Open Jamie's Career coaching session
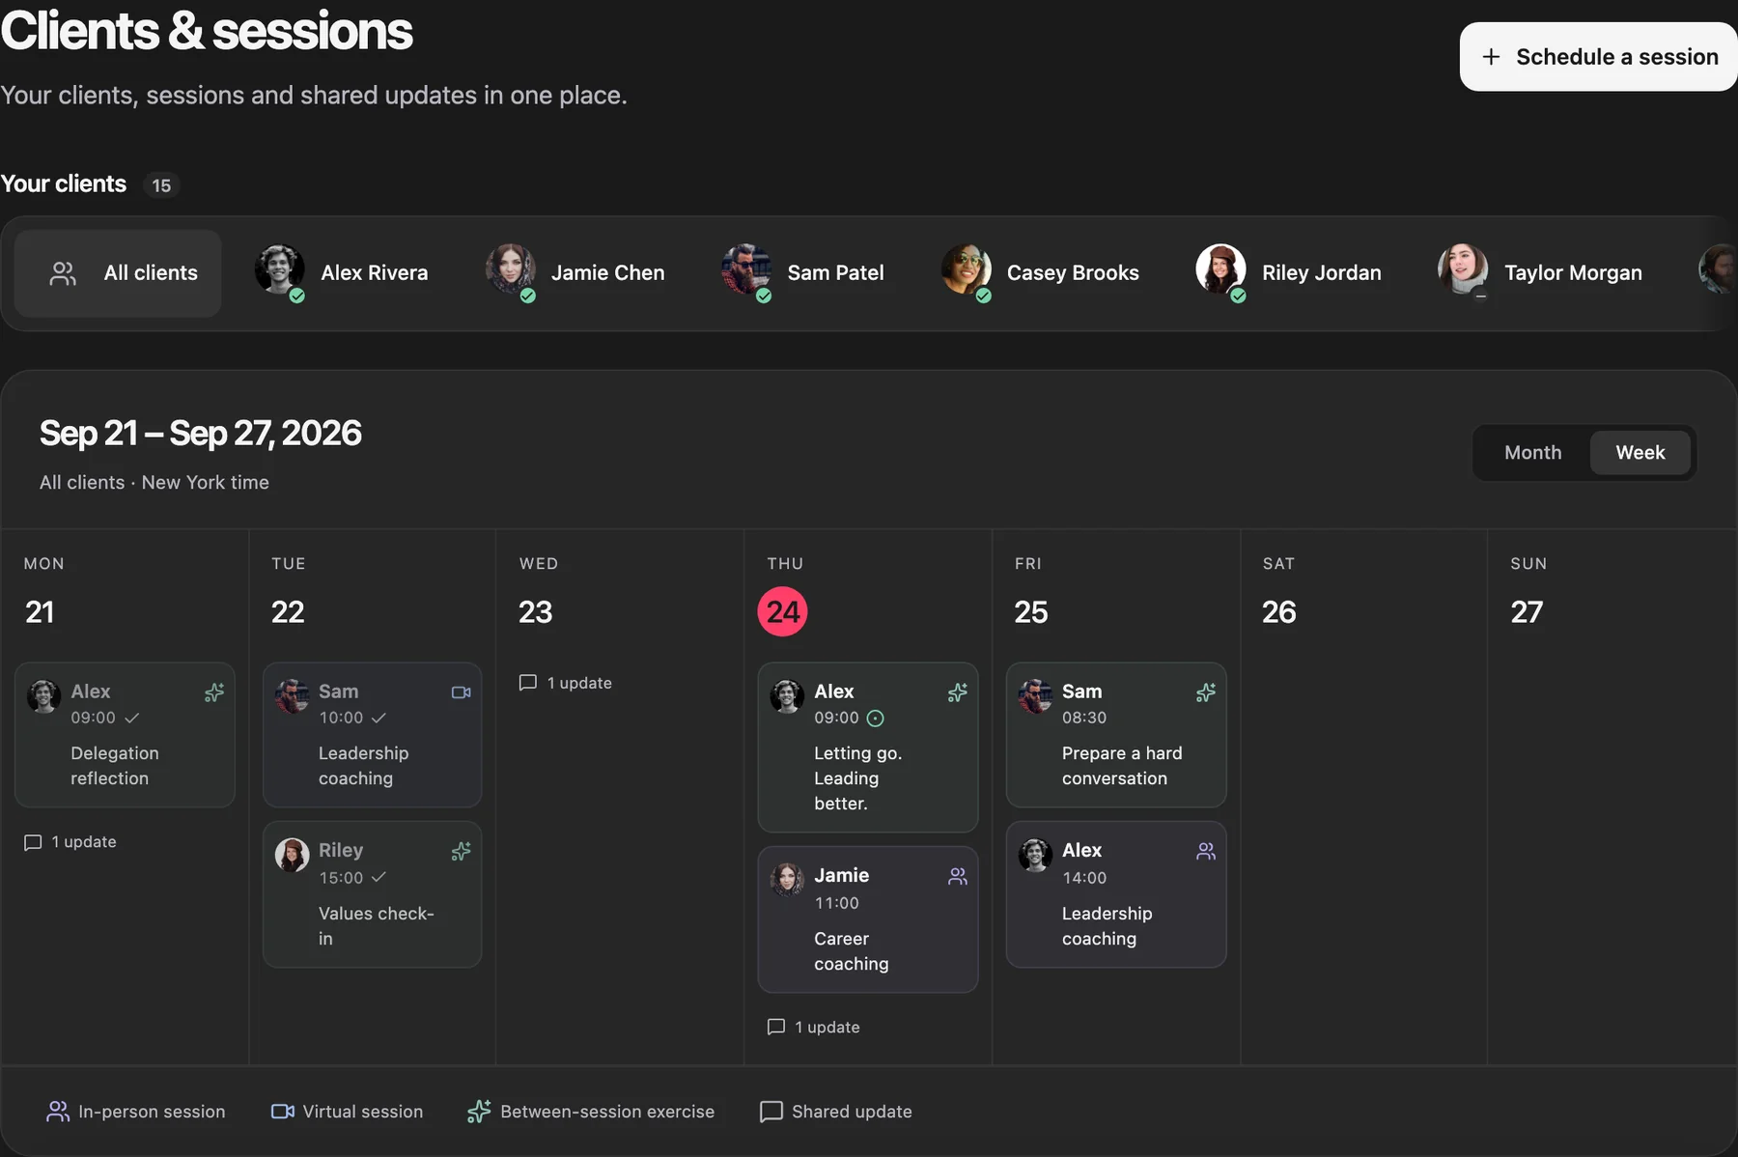1738x1157 pixels. coord(868,919)
